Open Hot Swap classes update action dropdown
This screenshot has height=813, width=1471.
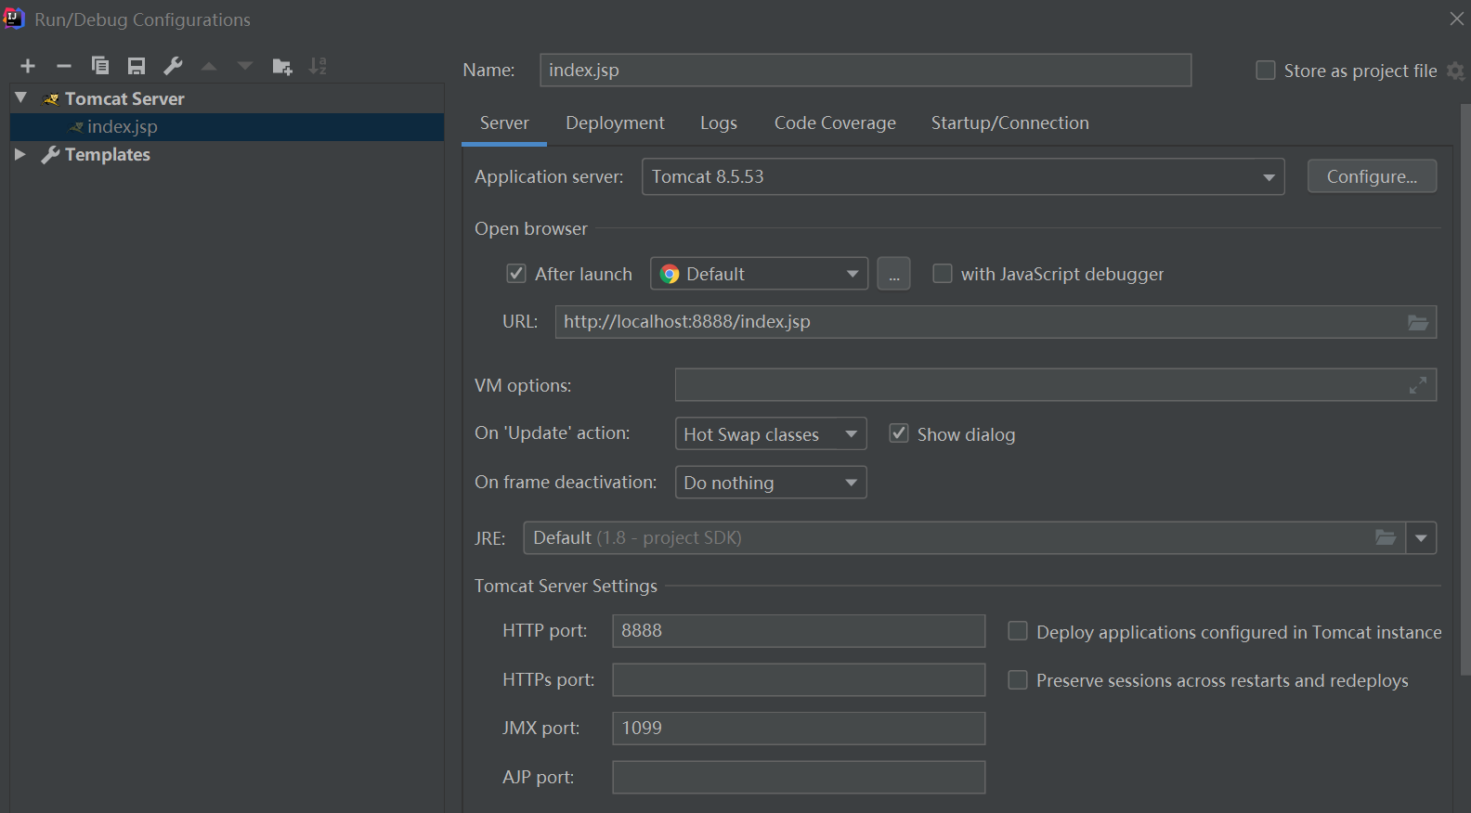771,433
